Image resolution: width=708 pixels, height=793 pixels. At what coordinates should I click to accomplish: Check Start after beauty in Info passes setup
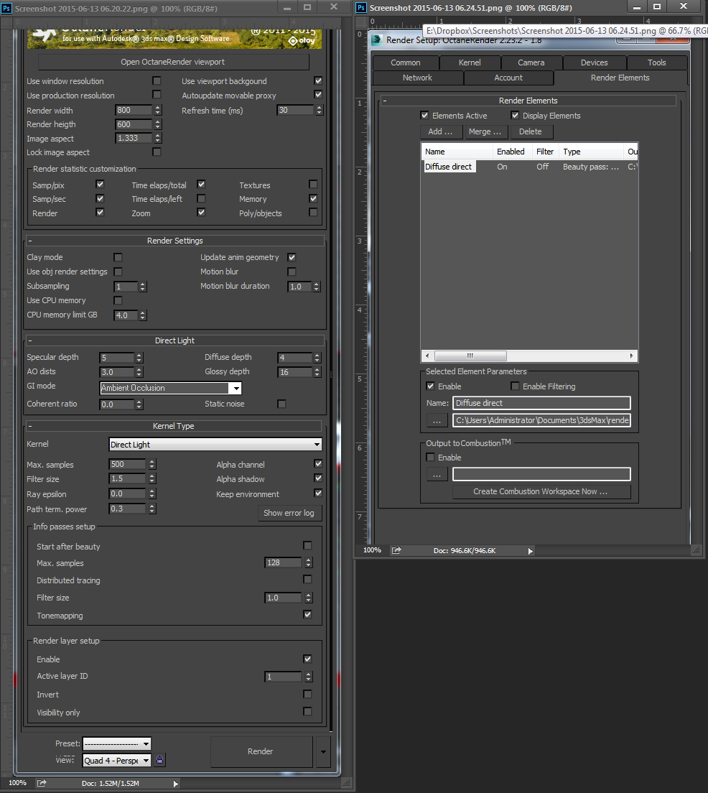[x=307, y=545]
